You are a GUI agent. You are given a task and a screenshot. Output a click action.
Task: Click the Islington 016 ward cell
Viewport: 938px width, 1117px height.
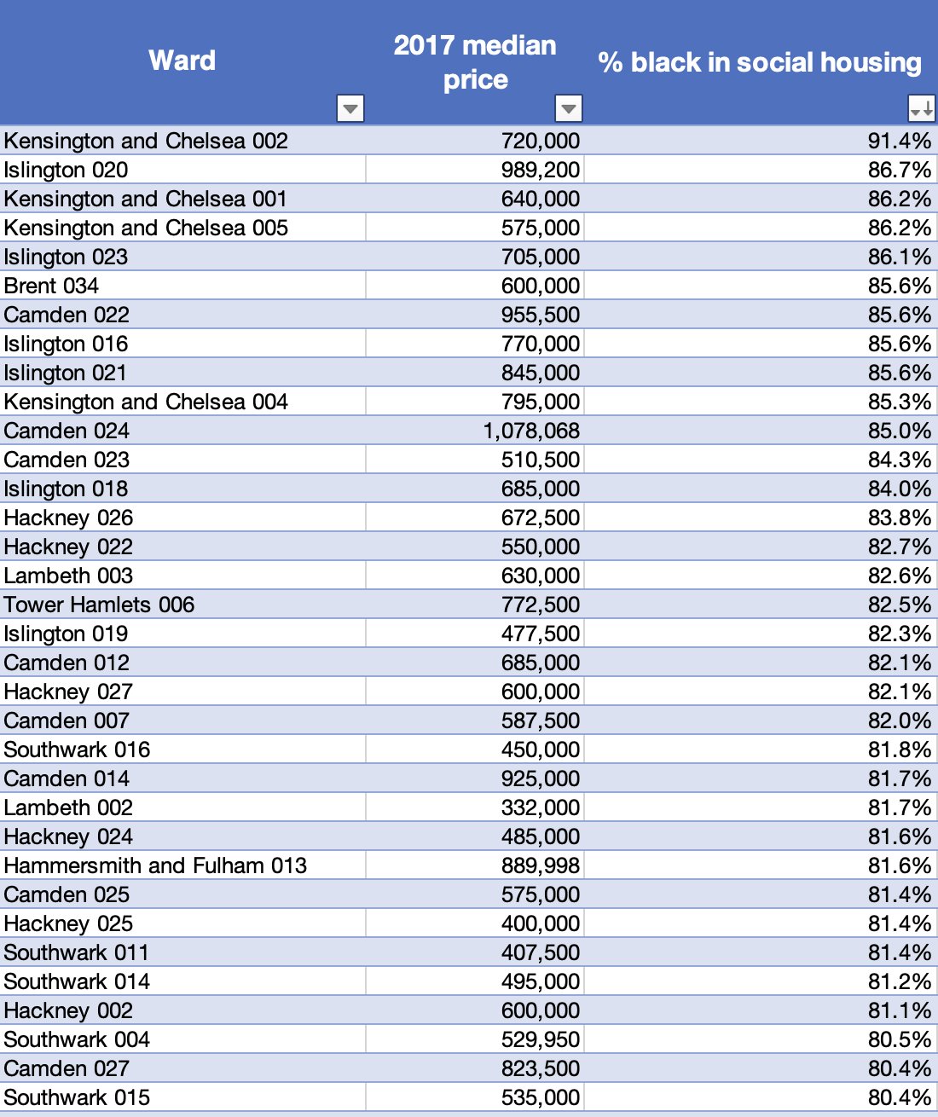tap(182, 344)
